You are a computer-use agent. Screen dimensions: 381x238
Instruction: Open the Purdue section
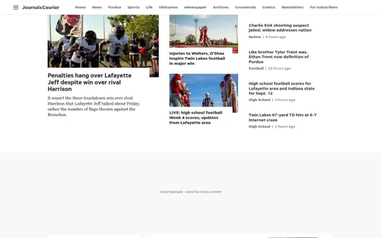(x=115, y=7)
